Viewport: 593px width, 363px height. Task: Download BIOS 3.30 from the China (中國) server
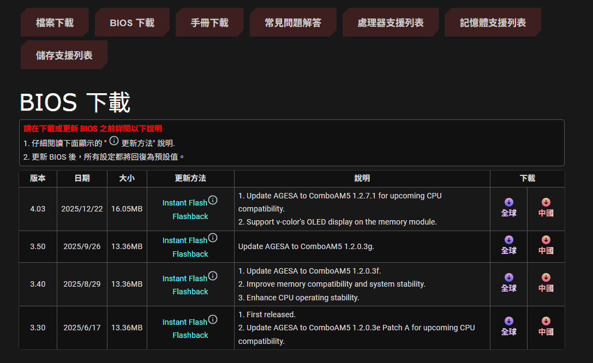(546, 326)
